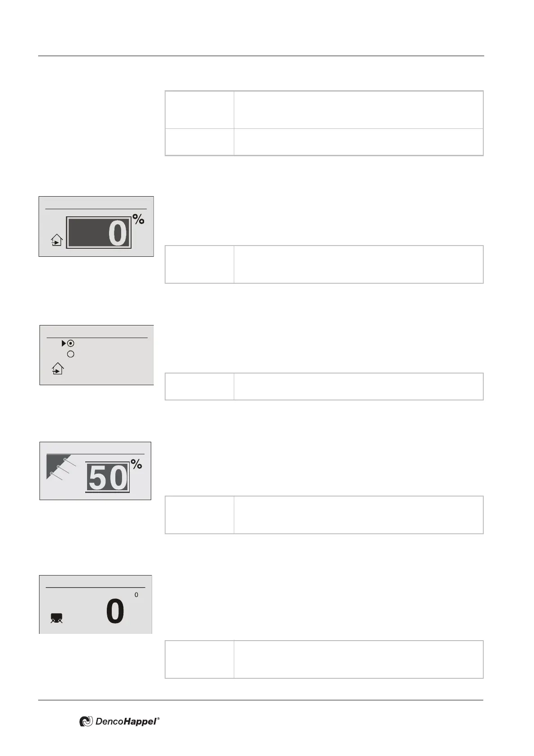Image resolution: width=534 pixels, height=756 pixels.
Task: Click the angled louver icon beside the 50 value
Action: pyautogui.click(x=61, y=467)
